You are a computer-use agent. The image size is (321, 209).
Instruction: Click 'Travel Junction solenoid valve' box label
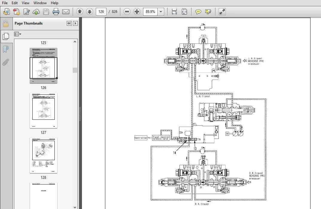click(161, 138)
